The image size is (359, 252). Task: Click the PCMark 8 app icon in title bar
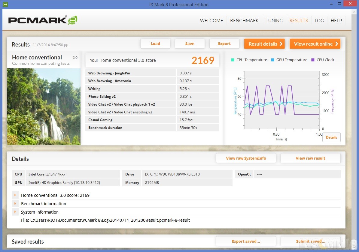5,4
